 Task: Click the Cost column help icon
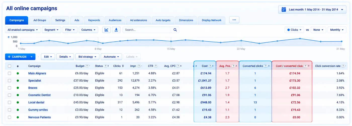click(x=210, y=66)
